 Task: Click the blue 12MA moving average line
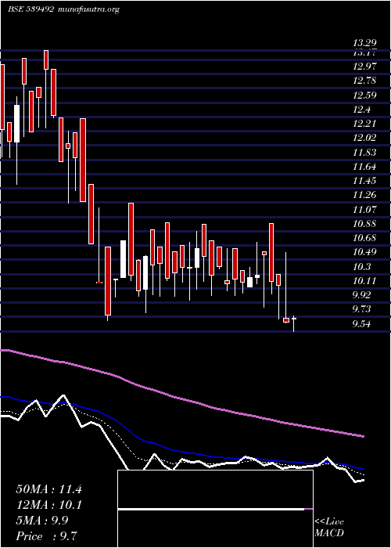(x=181, y=452)
